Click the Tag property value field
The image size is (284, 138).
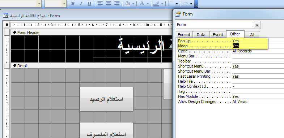pos(258,91)
